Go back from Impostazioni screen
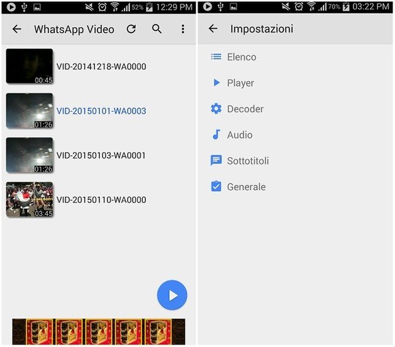 click(213, 28)
